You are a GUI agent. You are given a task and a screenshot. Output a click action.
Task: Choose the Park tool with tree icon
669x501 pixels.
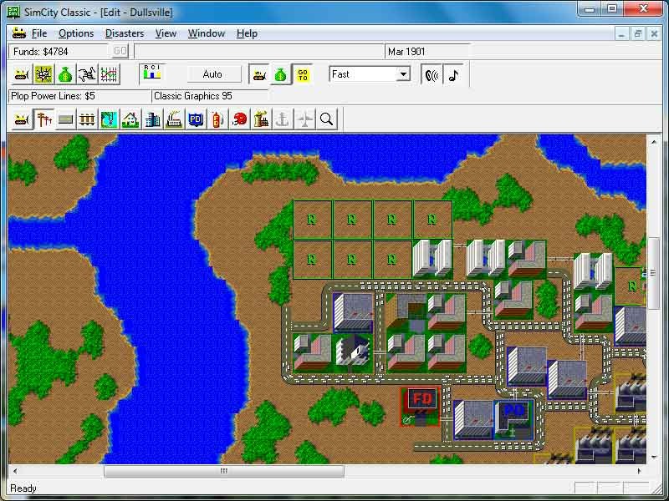coord(109,119)
